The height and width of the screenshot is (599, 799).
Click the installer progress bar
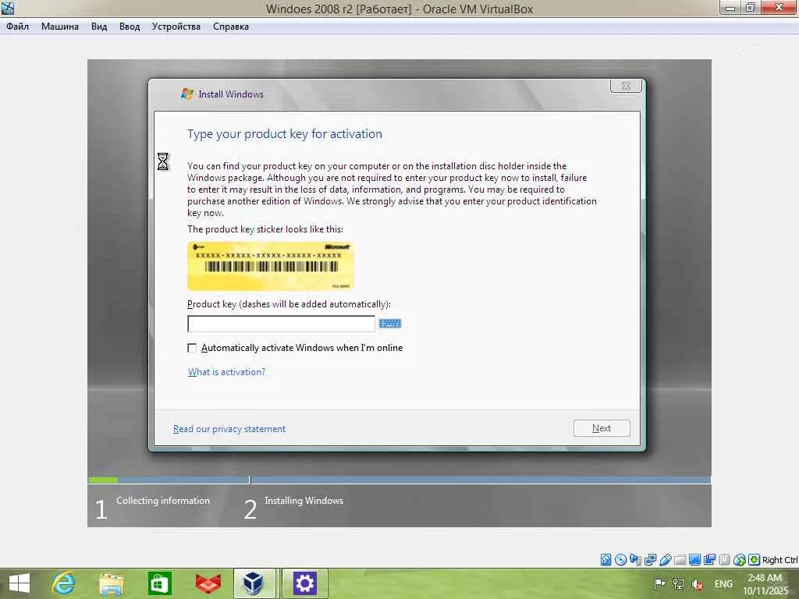tap(399, 480)
